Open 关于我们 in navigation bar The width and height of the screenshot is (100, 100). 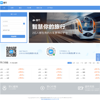pyautogui.click(x=50, y=8)
